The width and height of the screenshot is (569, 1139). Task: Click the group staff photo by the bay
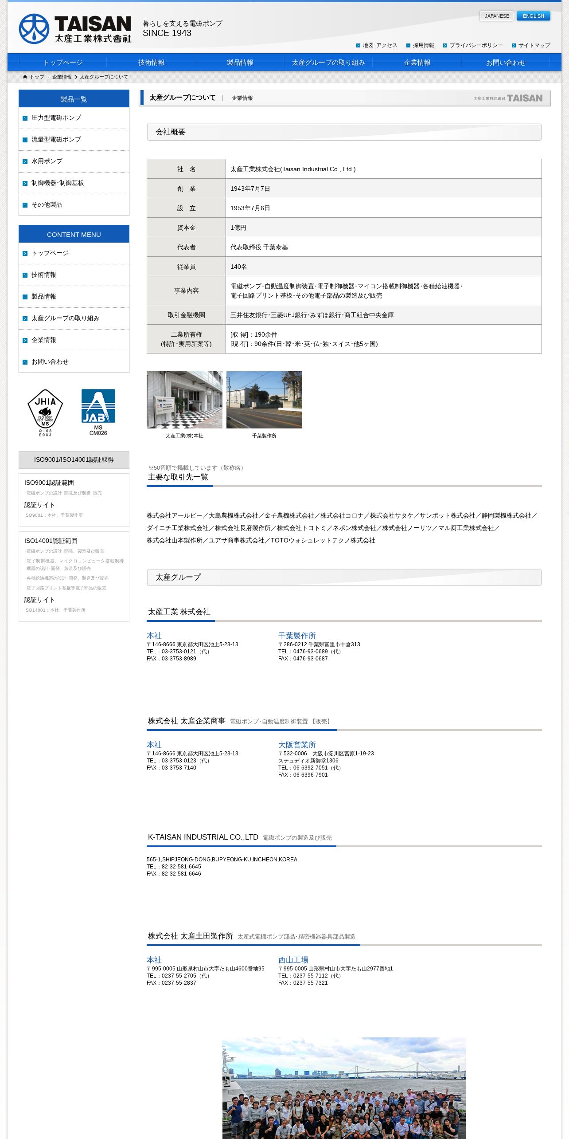click(x=344, y=1088)
